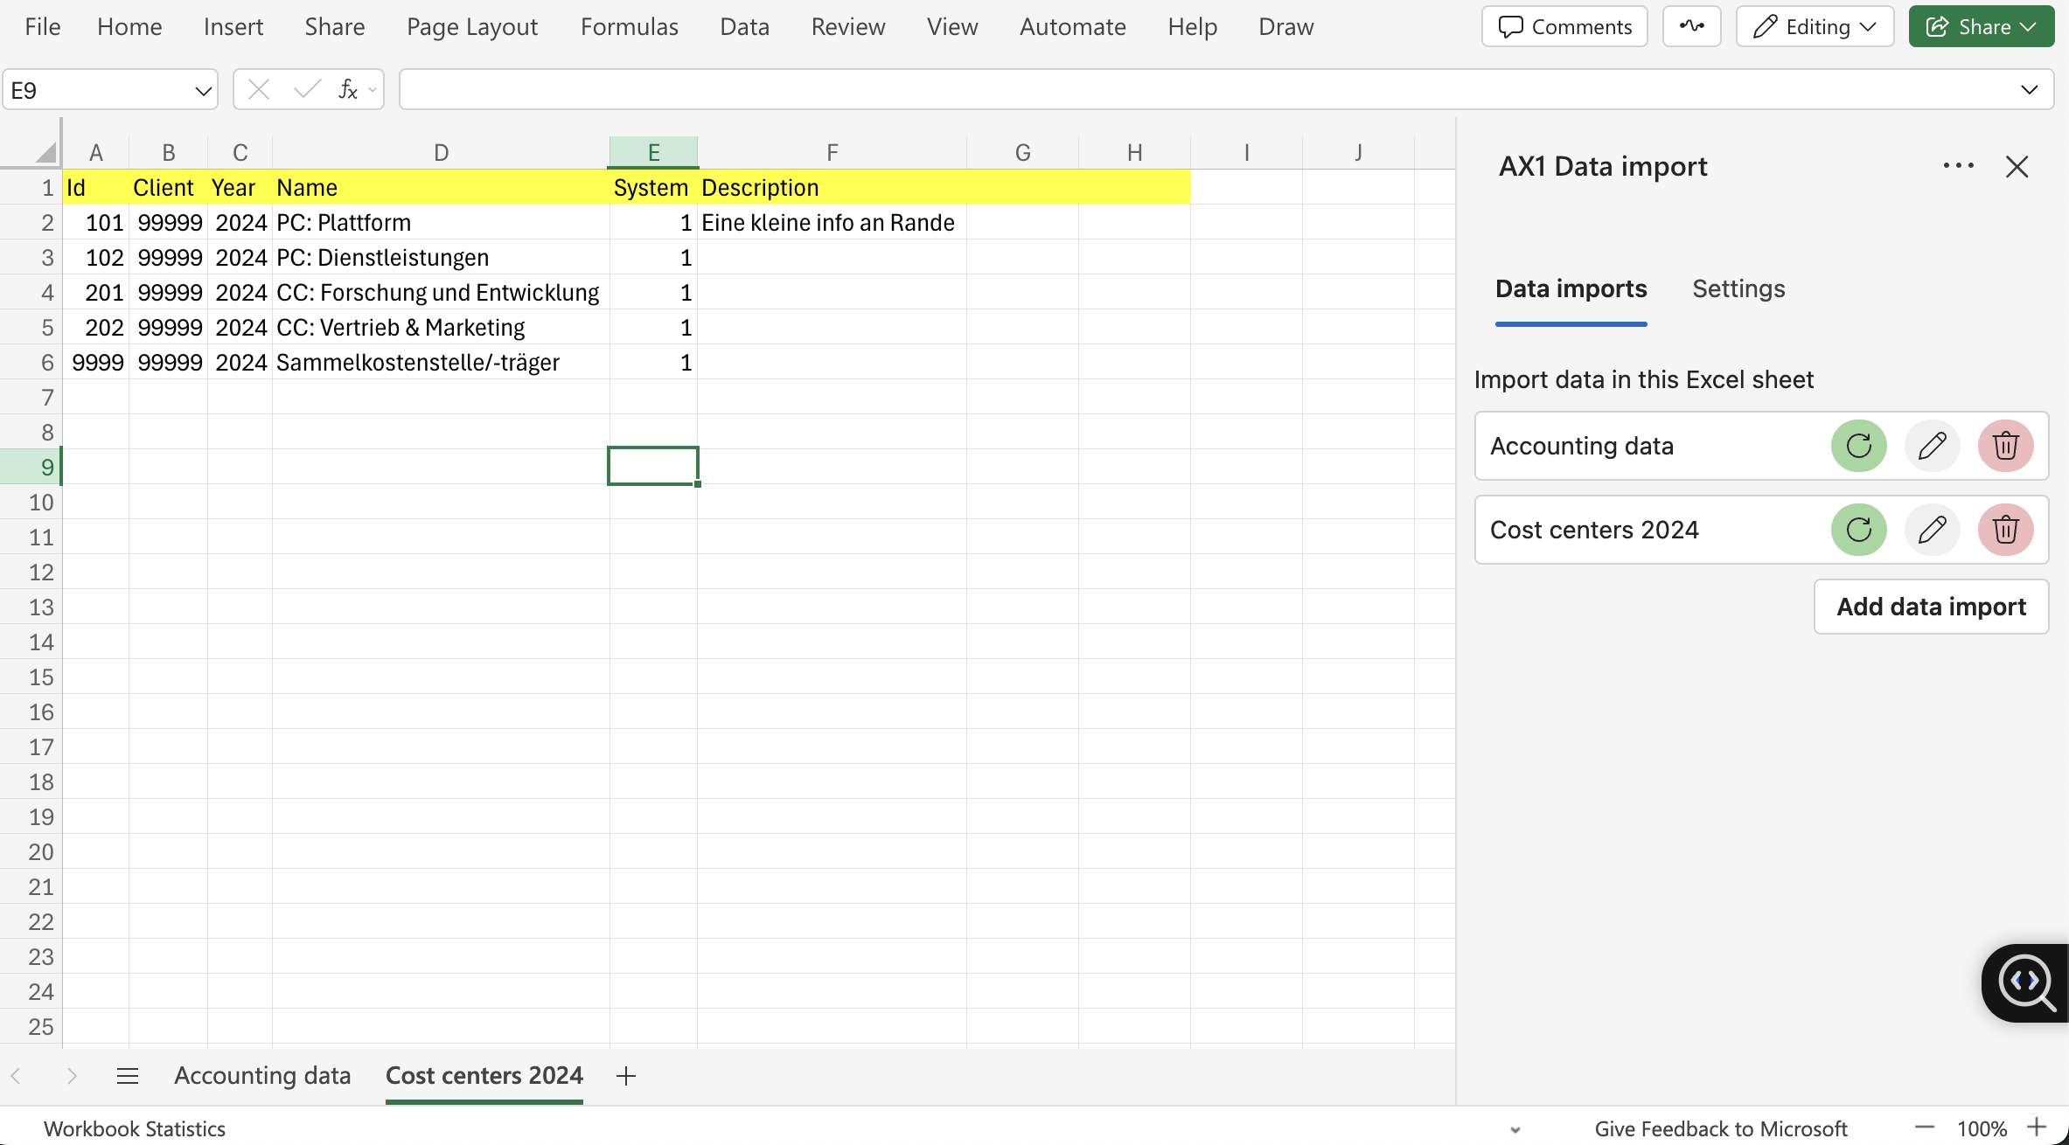Select the 'Description' header cell
Image resolution: width=2069 pixels, height=1145 pixels.
[832, 187]
